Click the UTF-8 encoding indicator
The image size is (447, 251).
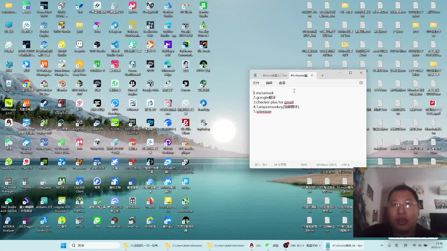[x=345, y=165]
